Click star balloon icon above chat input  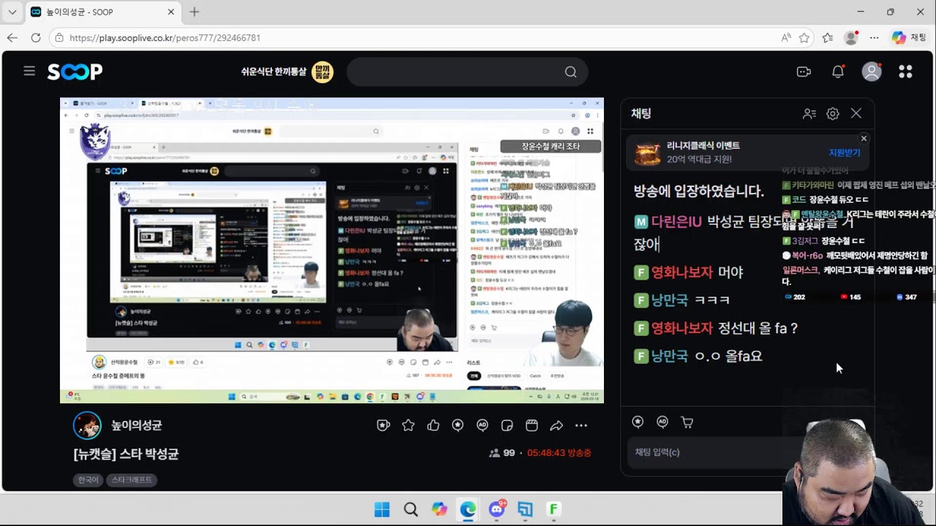638,422
